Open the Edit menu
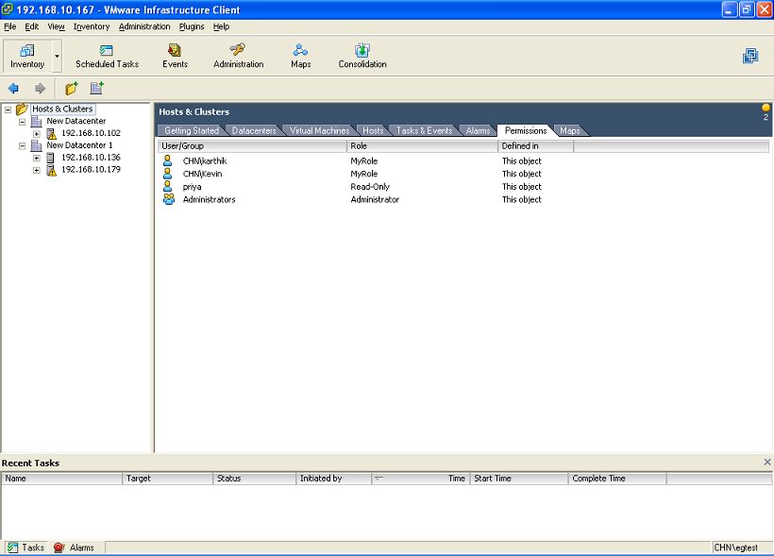 [x=31, y=26]
